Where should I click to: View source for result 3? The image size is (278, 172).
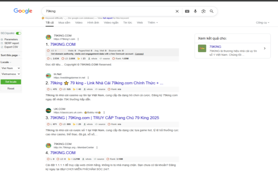click(x=100, y=124)
